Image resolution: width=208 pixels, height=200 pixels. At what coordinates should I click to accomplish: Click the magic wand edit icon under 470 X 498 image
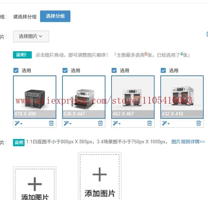(x=17, y=123)
